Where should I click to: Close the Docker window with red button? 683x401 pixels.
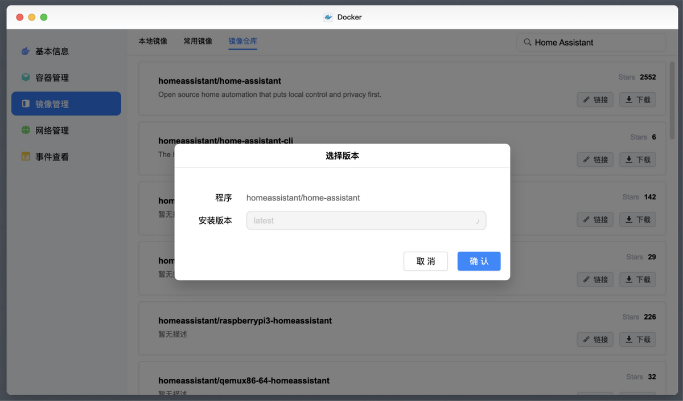[19, 17]
